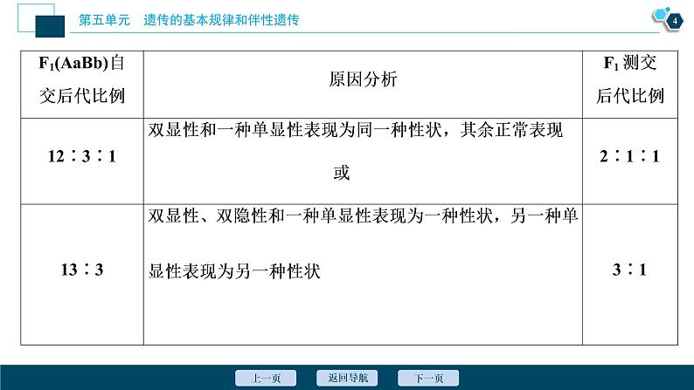The width and height of the screenshot is (694, 390).
Task: Click the hexagon page number 4 badge
Action: click(x=674, y=21)
